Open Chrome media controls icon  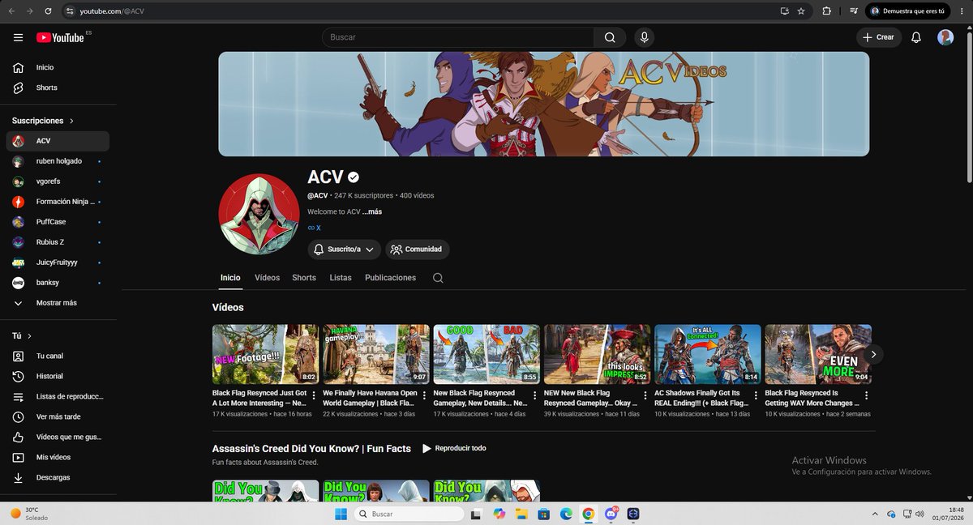(854, 11)
